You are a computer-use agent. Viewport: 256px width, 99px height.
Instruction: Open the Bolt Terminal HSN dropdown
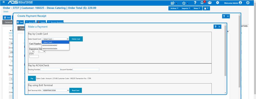click(x=55, y=90)
